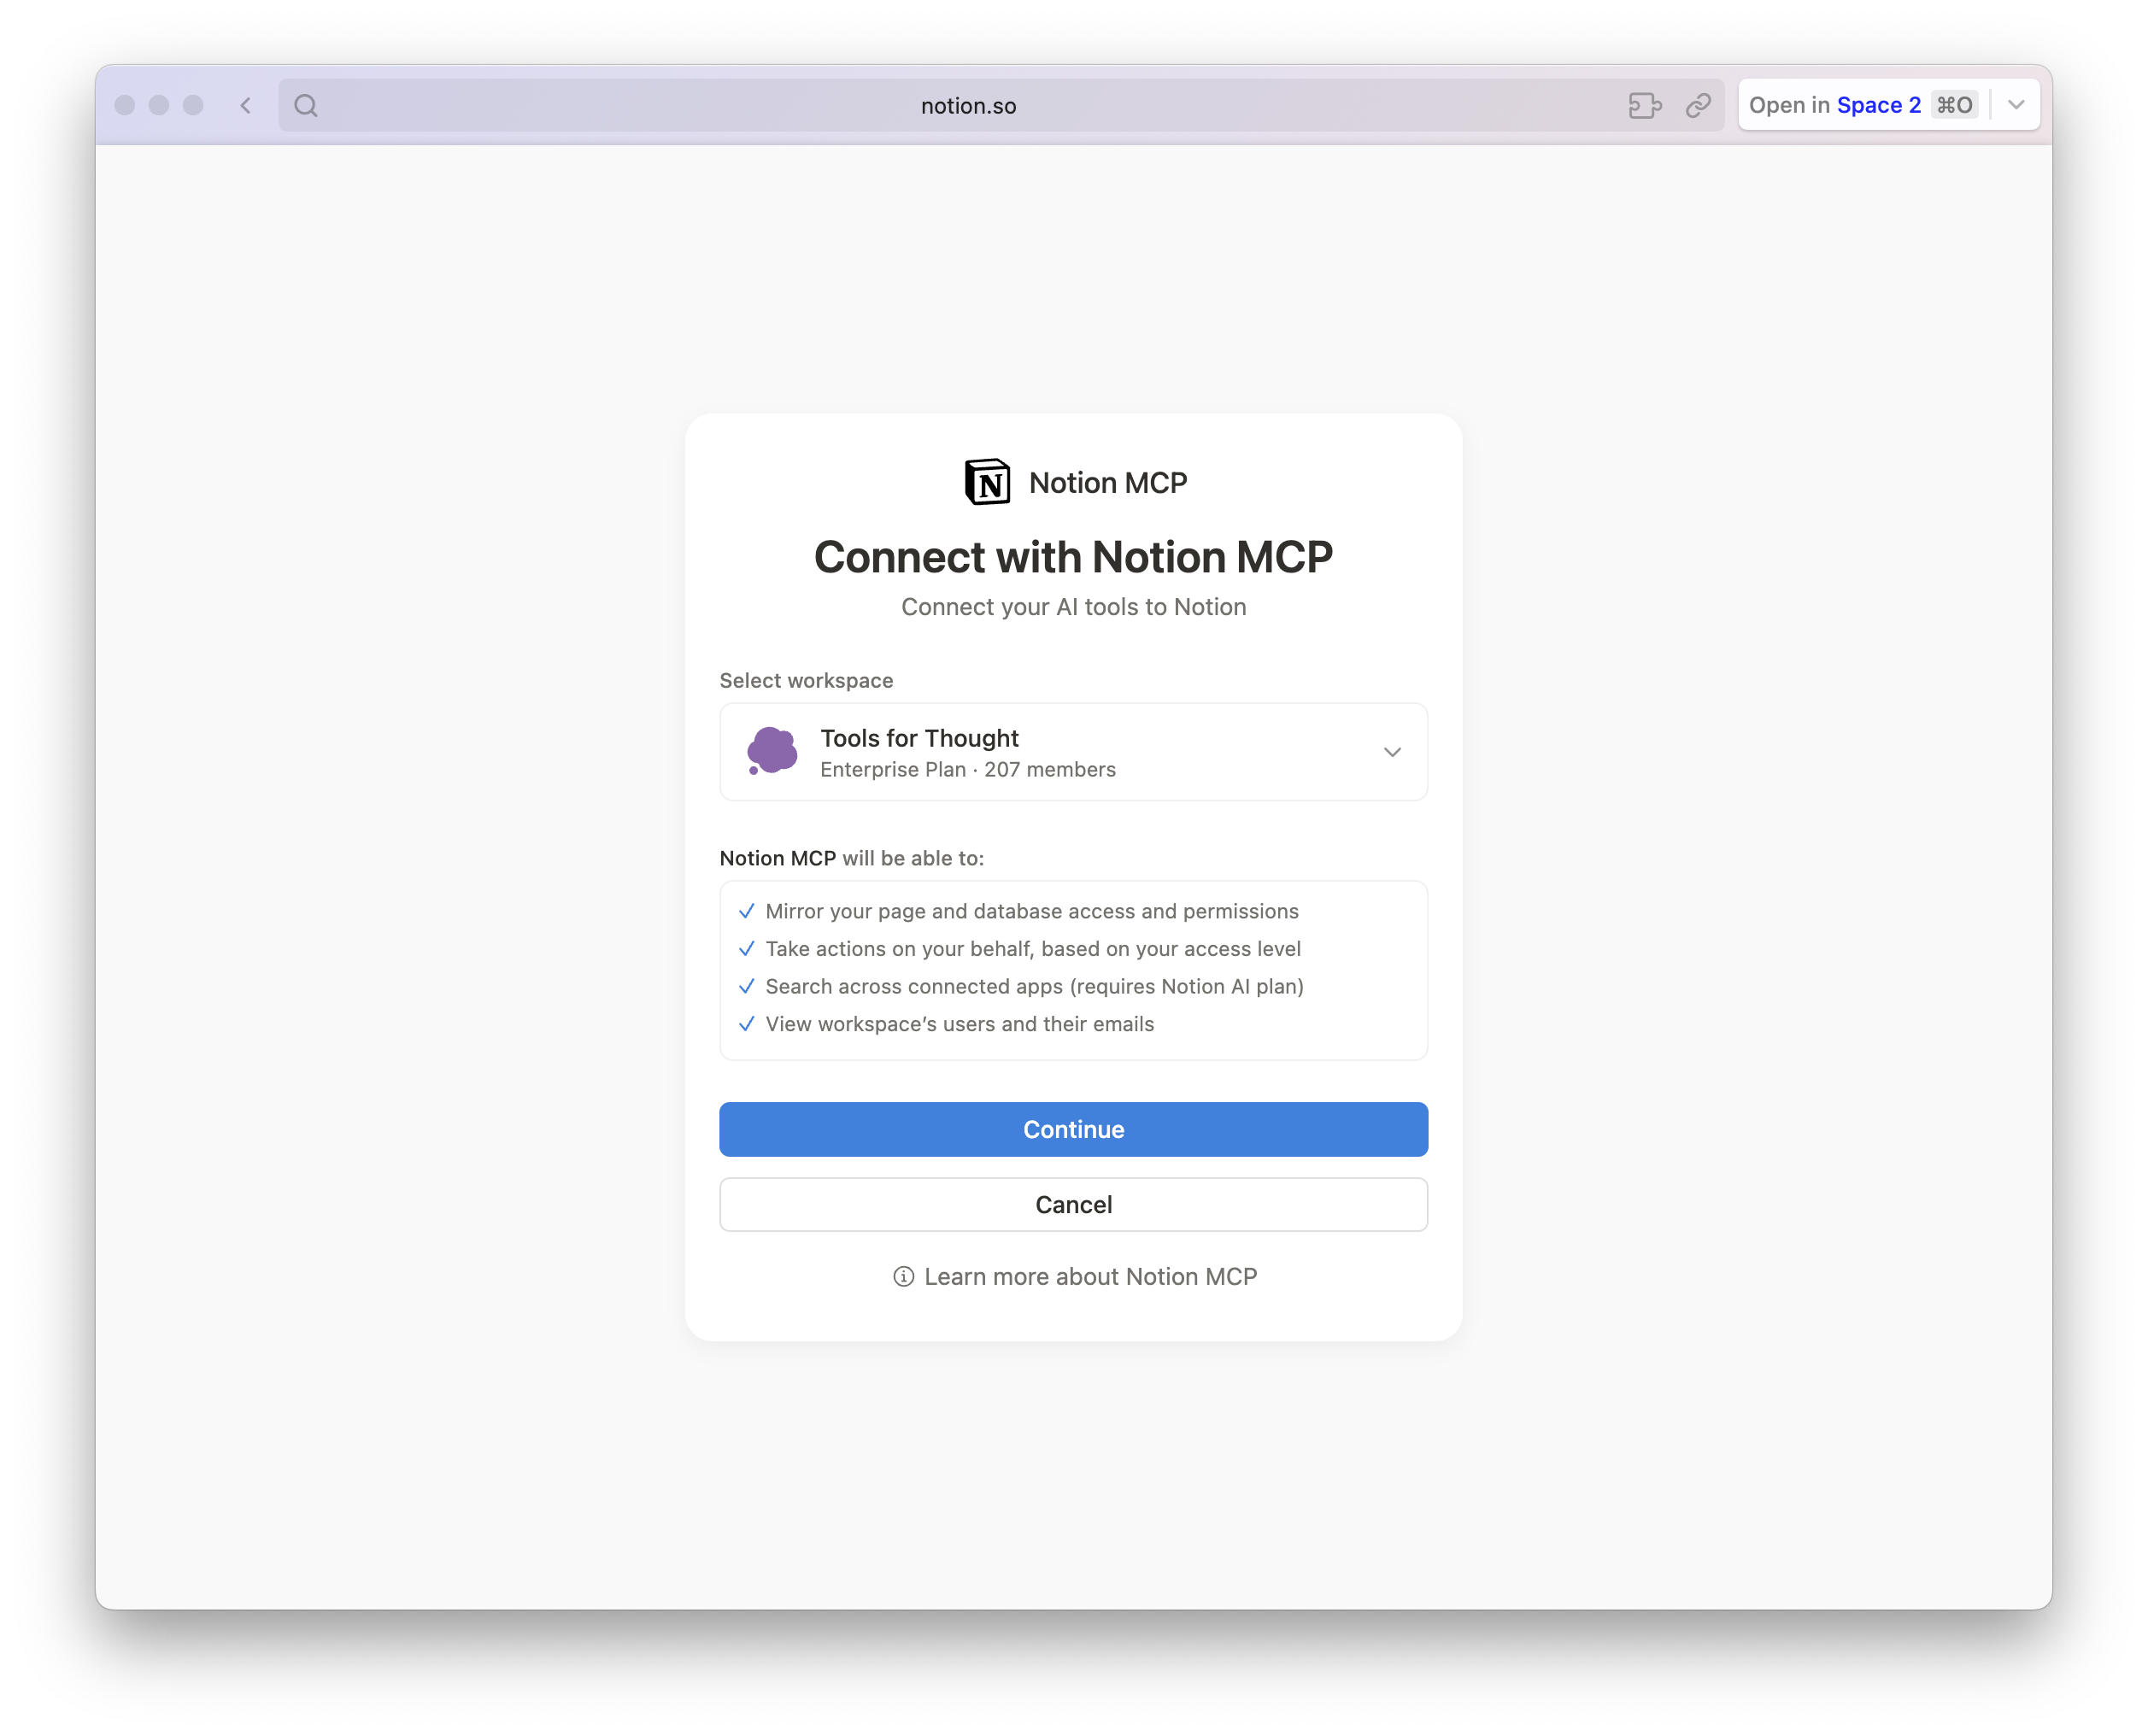Select the Search across connected apps permission row

(1035, 986)
